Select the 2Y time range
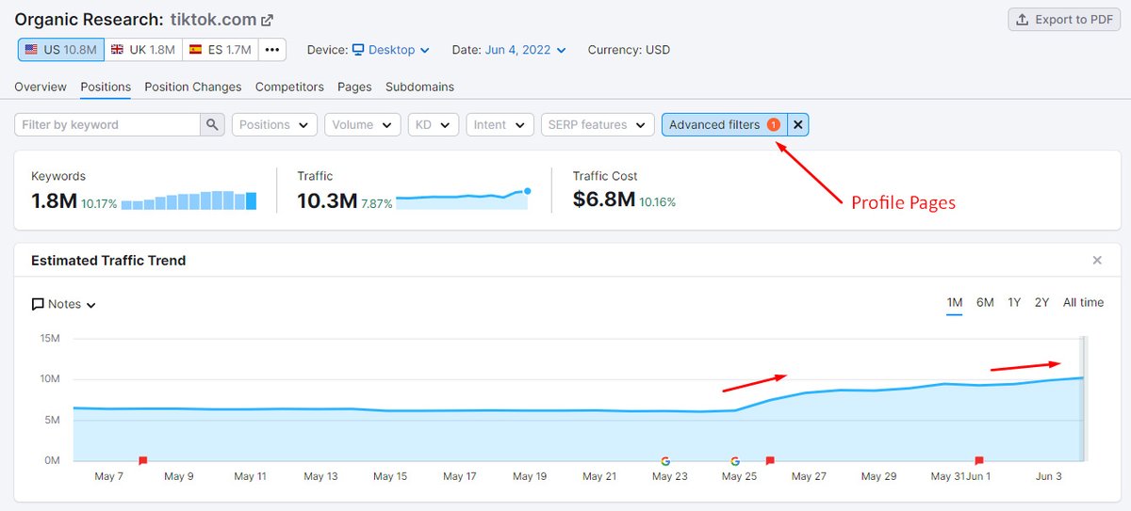Viewport: 1131px width, 511px height. point(1041,302)
